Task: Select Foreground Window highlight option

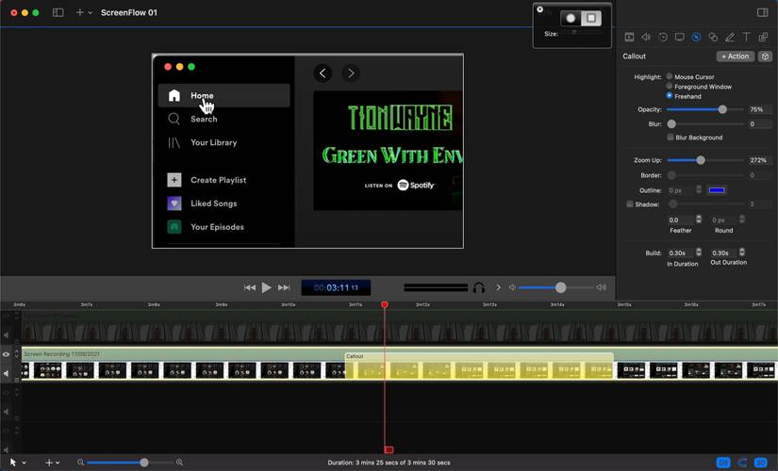Action: tap(670, 86)
